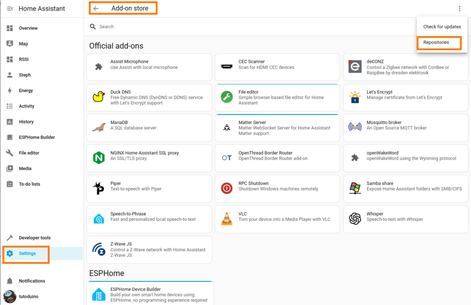Screen dimensions: 471x305
Task: Click the tutoduino user profile avatar
Action: click(10, 297)
